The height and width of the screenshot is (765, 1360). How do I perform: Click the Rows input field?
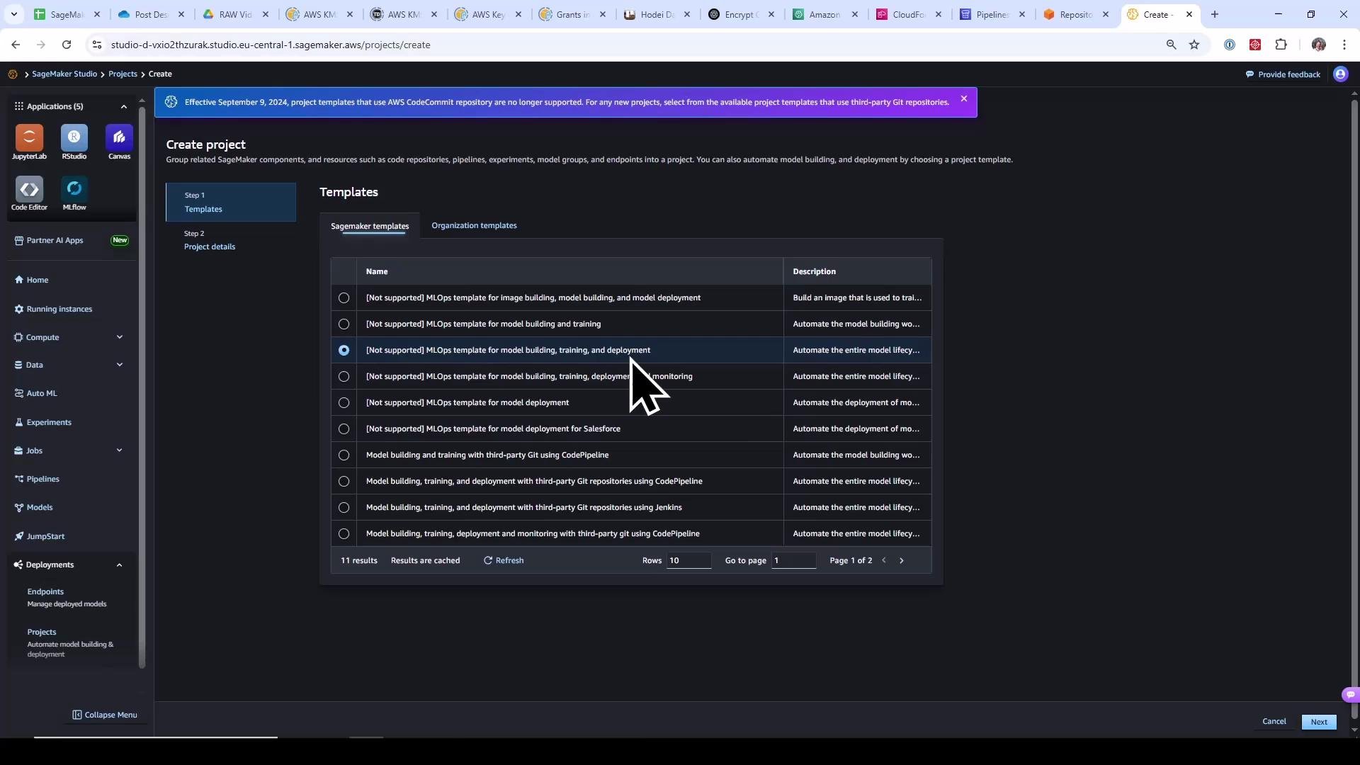point(688,560)
